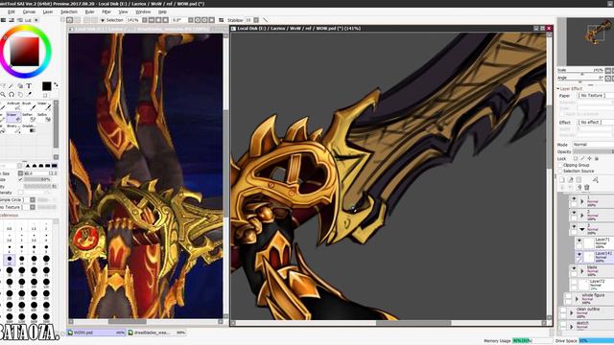Show the clean outline folder
Image resolution: width=614 pixels, height=345 pixels.
coord(563,310)
